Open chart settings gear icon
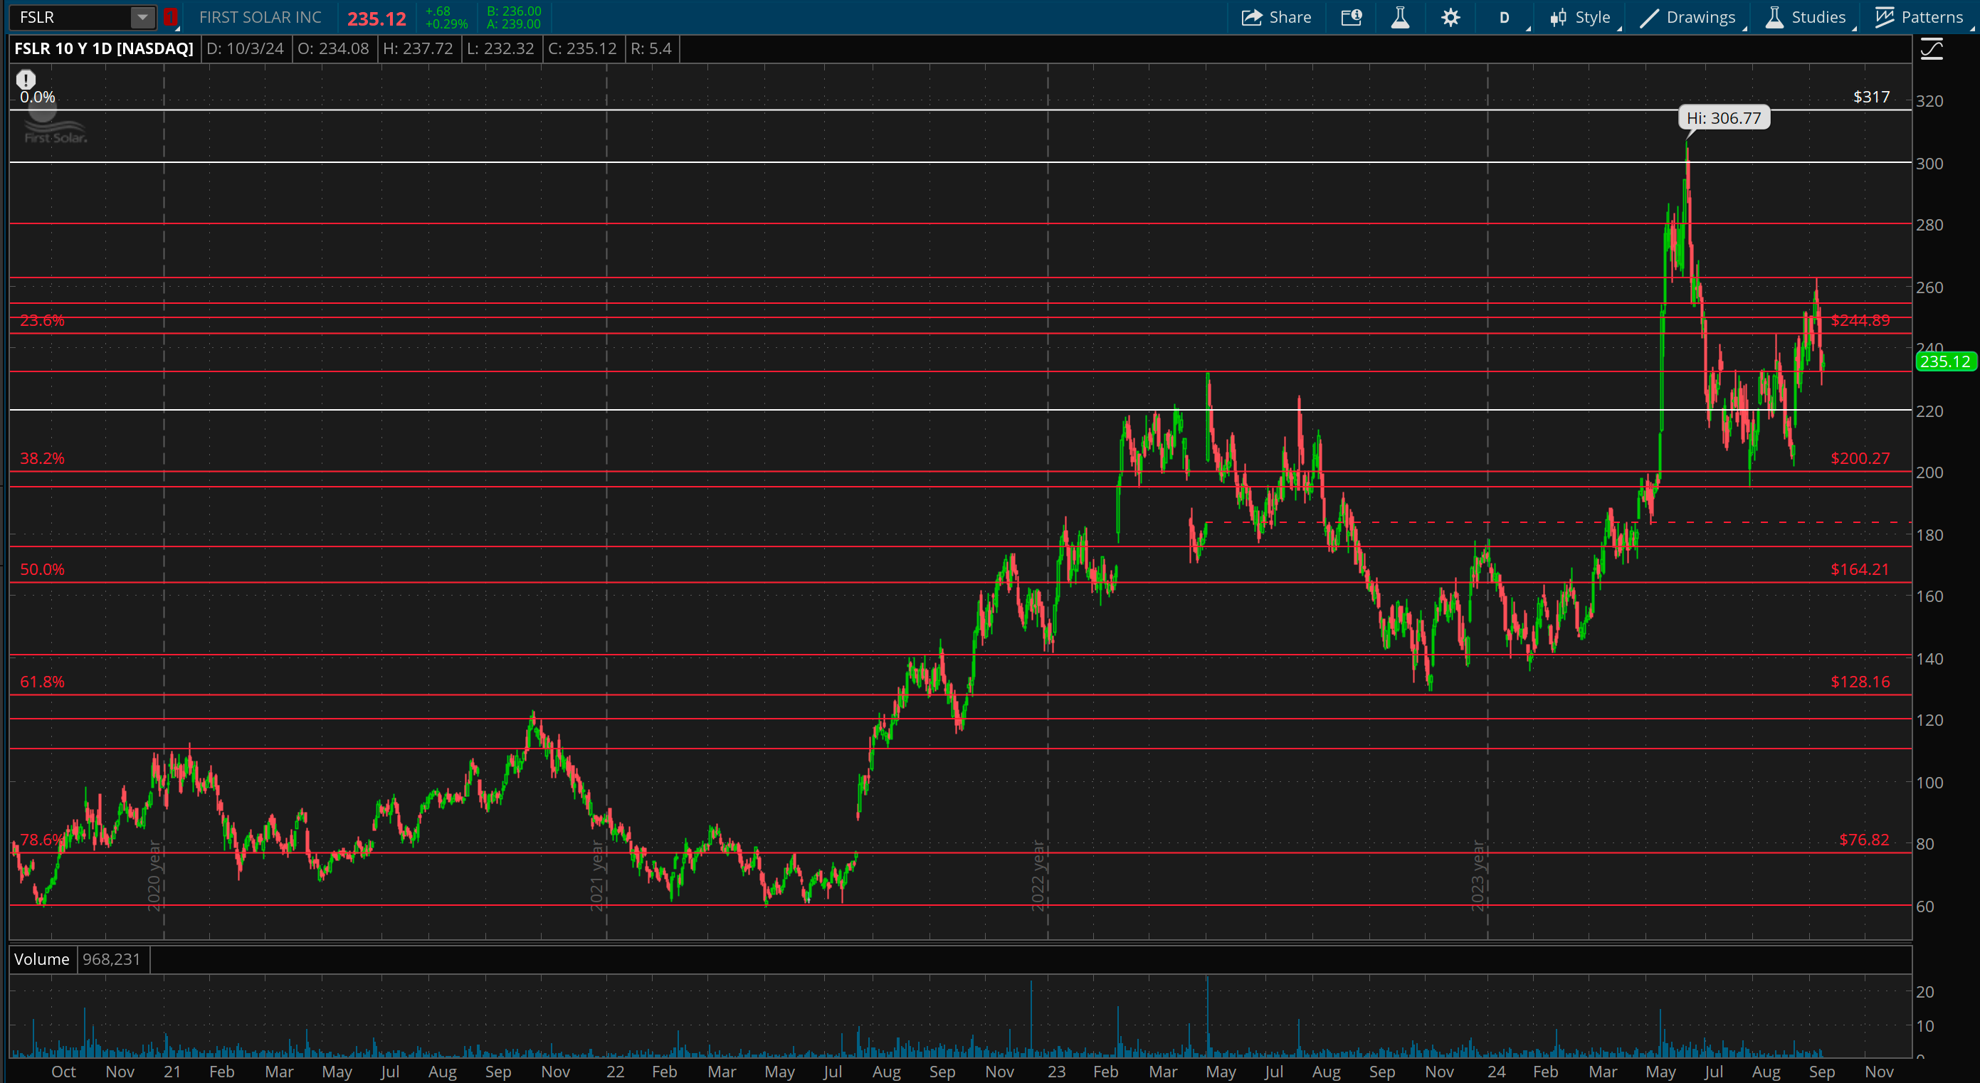The image size is (1980, 1083). pyautogui.click(x=1450, y=17)
